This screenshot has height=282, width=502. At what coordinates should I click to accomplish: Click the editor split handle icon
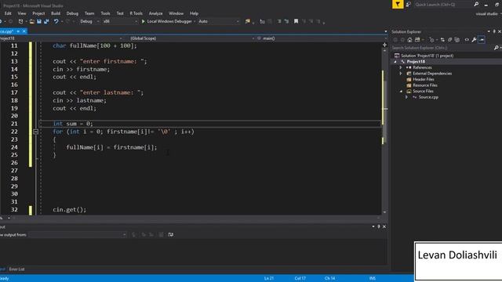[x=384, y=45]
